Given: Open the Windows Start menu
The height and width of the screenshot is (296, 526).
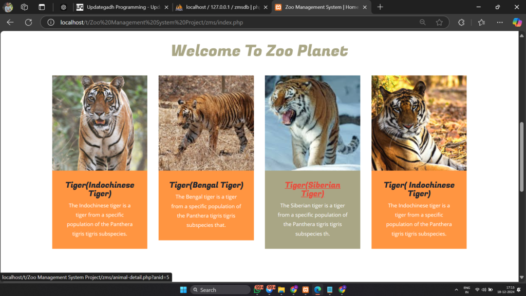Looking at the screenshot, I should tap(183, 290).
